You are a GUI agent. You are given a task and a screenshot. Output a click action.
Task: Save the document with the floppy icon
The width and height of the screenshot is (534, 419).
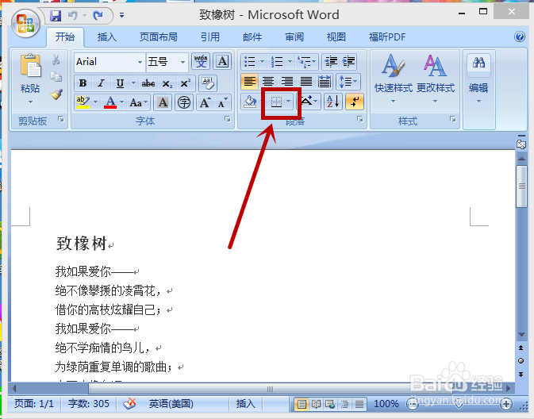point(56,16)
